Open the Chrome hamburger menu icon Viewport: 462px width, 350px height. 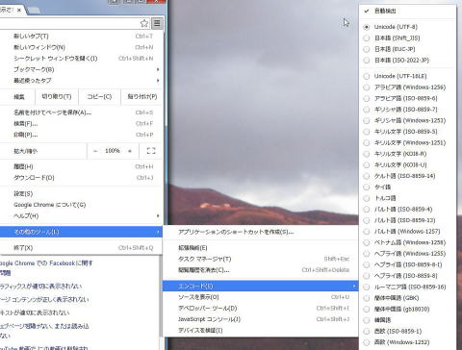(x=157, y=23)
